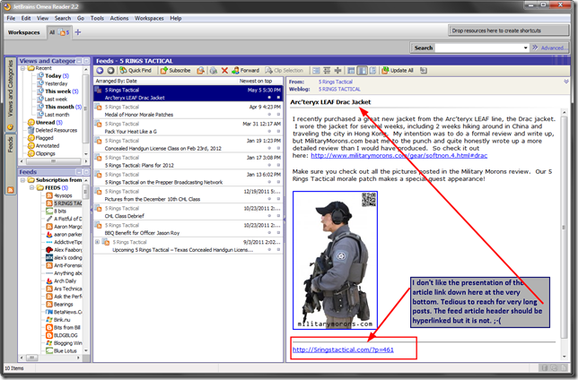Screen dimensions: 578x380
Task: Toggle the Newest on top sort order
Action: pyautogui.click(x=256, y=81)
